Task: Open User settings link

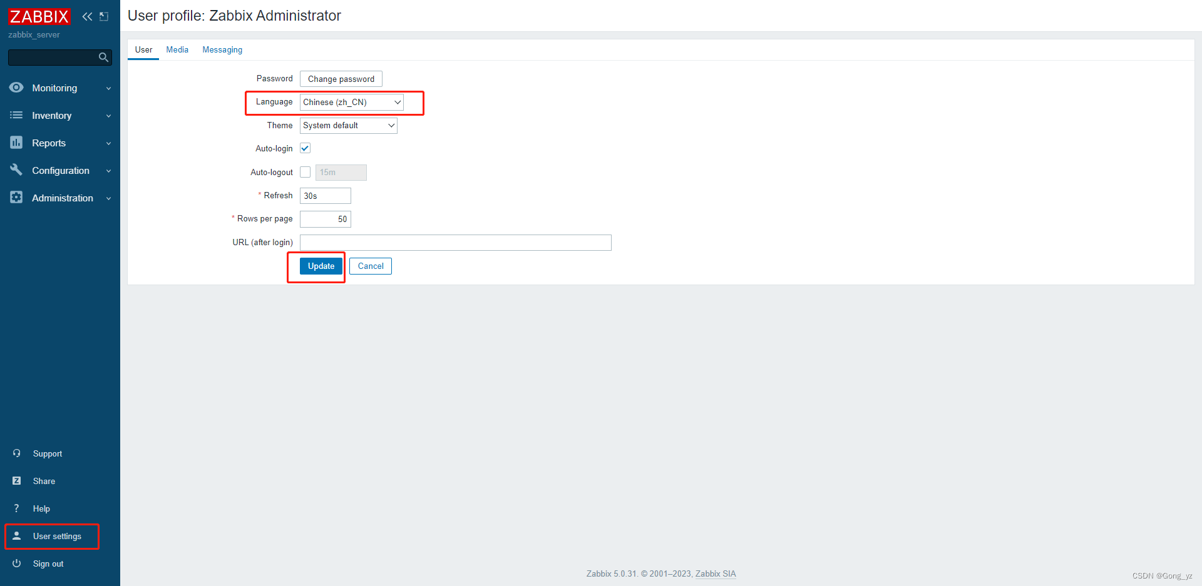Action: (x=57, y=536)
